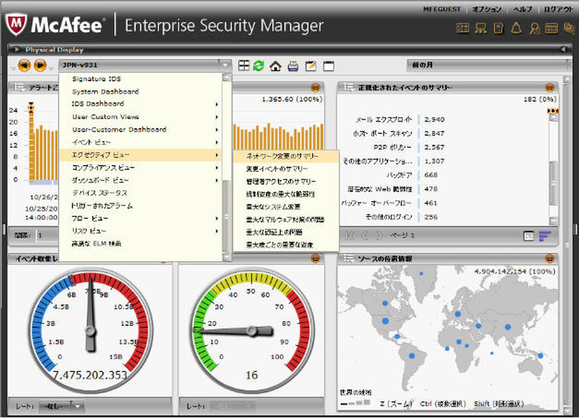Go forward with the right arrow button
579x419 pixels.
(41, 66)
